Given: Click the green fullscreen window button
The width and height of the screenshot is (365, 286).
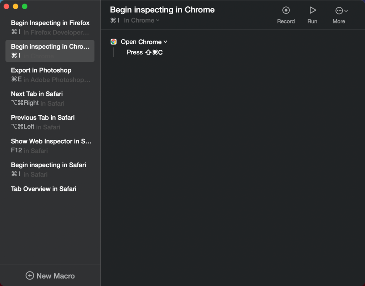Looking at the screenshot, I should [25, 6].
